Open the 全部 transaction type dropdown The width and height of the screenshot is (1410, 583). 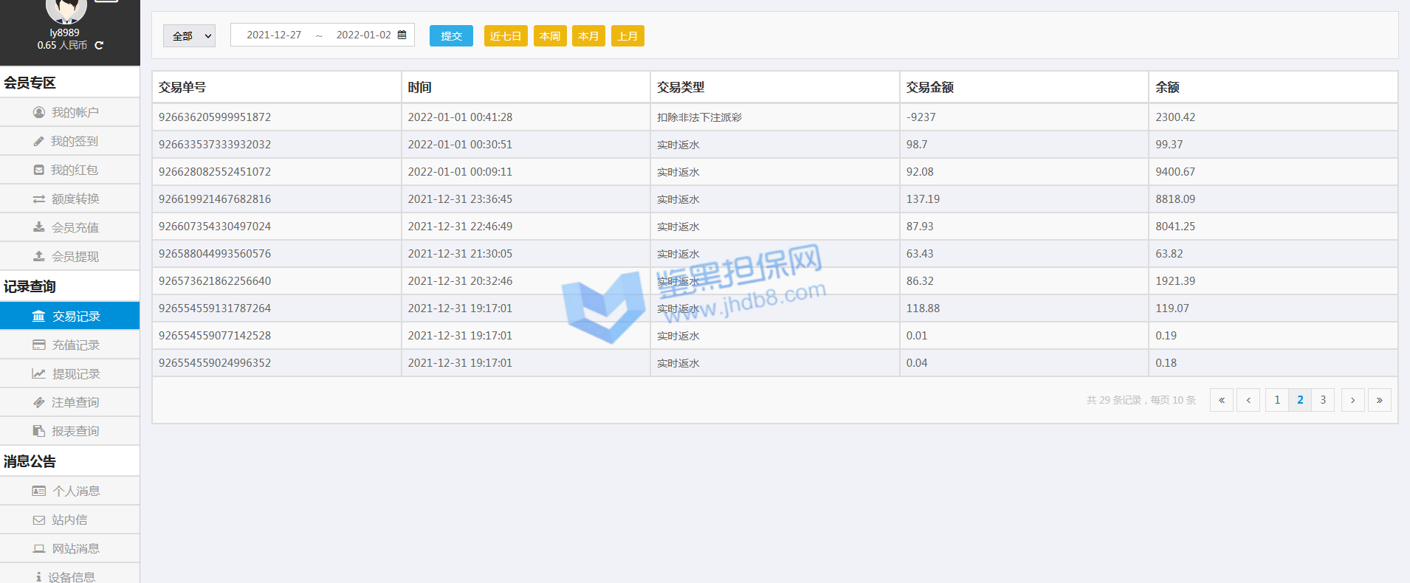189,36
